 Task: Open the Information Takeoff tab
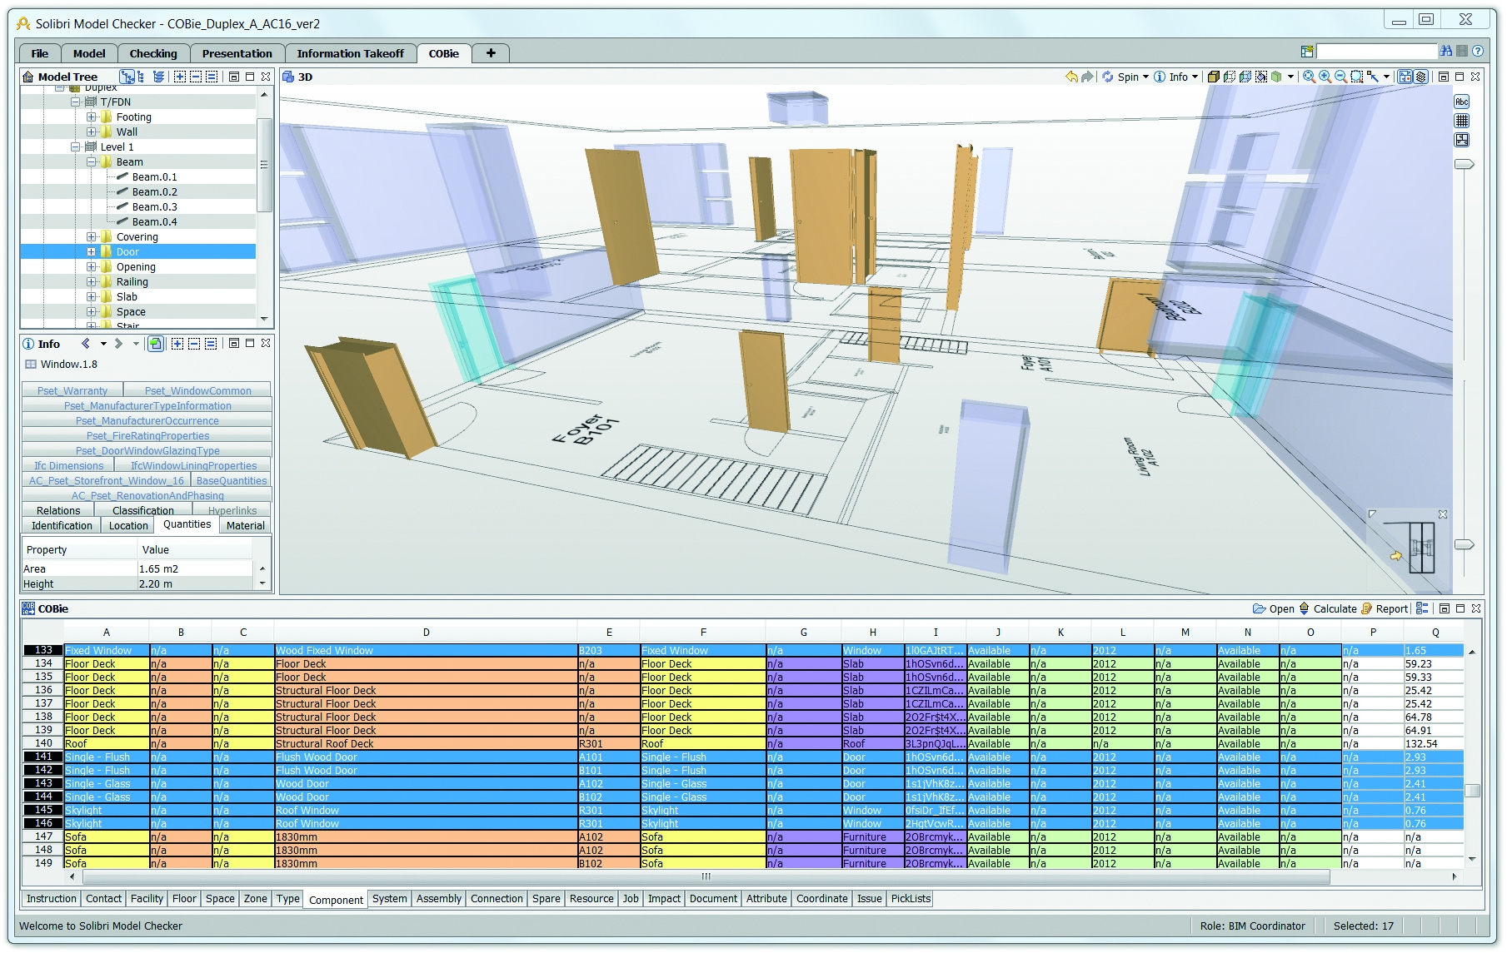tap(351, 53)
